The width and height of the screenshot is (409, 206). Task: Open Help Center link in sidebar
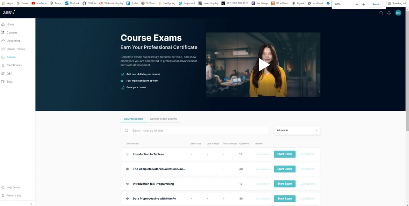[13, 187]
